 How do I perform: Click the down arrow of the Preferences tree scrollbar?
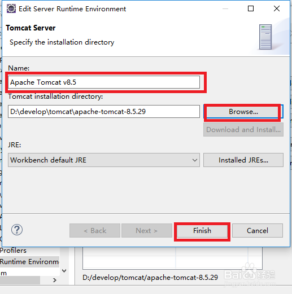point(64,271)
